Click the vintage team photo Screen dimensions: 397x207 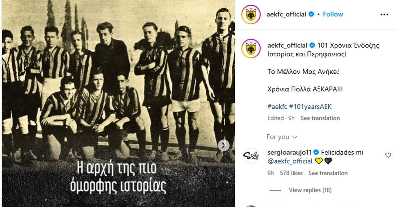point(118,103)
